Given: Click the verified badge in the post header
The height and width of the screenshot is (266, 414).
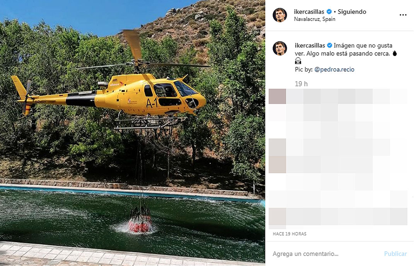Looking at the screenshot, I should click(329, 12).
